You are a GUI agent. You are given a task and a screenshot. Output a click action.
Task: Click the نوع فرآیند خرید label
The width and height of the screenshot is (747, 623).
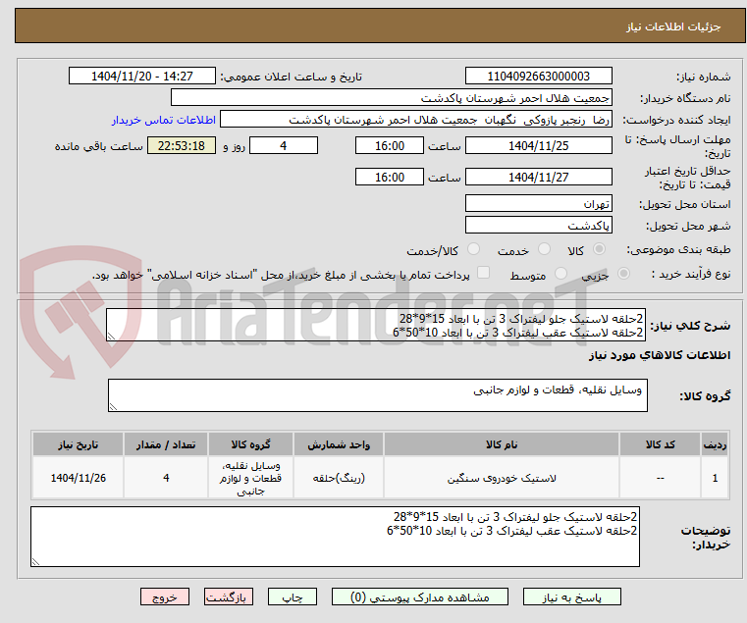coord(691,275)
